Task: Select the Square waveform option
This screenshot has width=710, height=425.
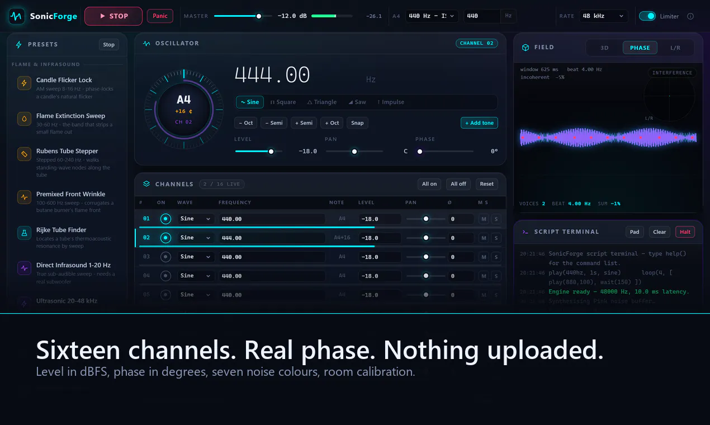Action: coord(283,102)
